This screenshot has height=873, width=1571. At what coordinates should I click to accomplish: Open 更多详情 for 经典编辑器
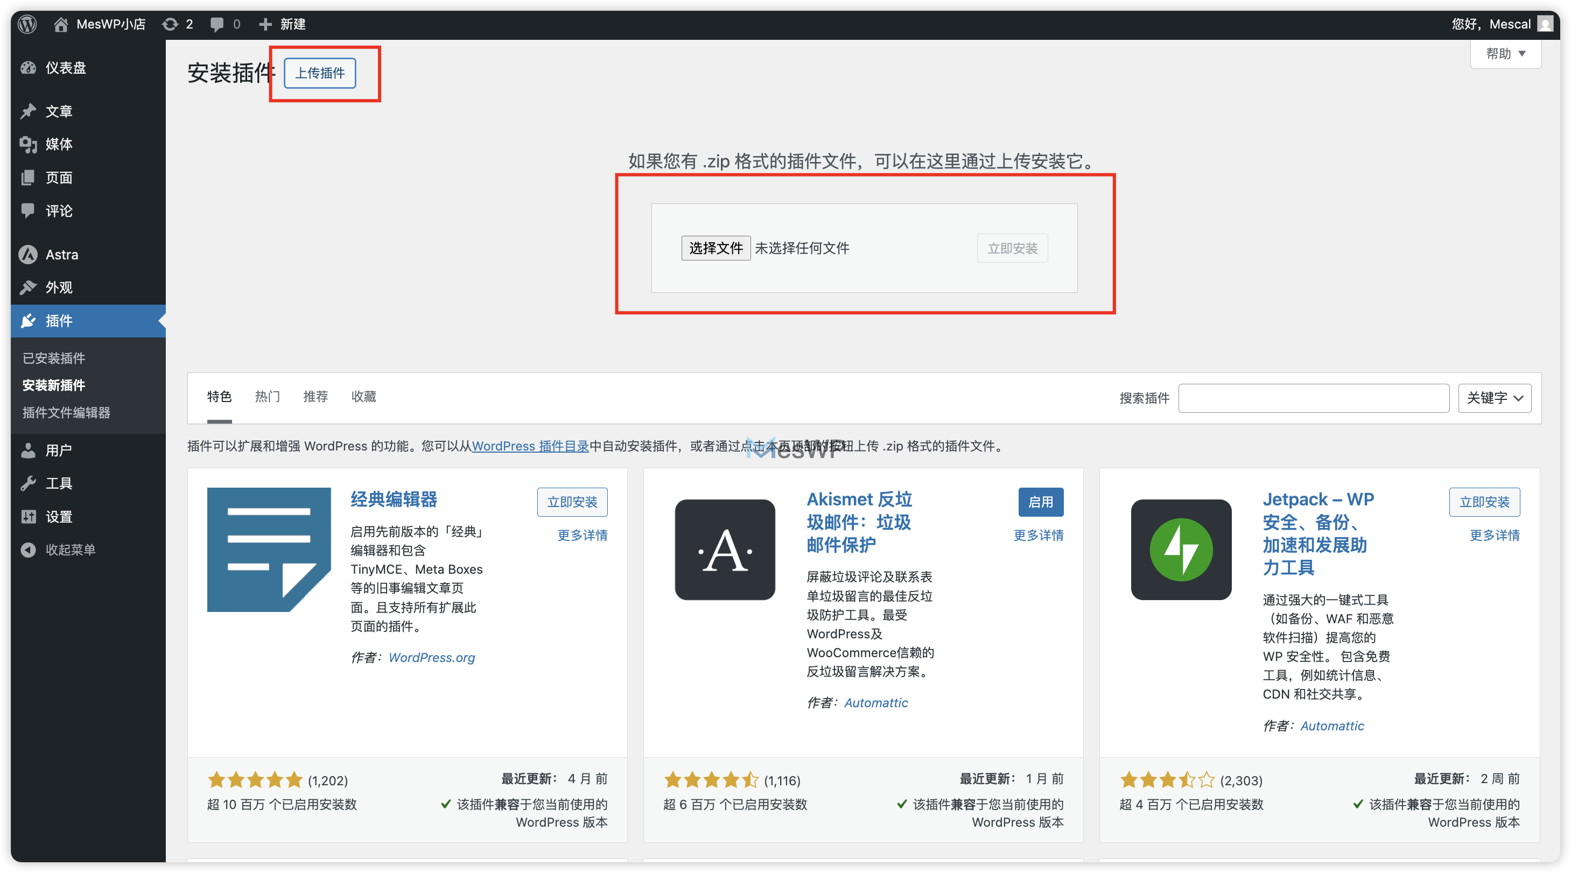click(583, 535)
